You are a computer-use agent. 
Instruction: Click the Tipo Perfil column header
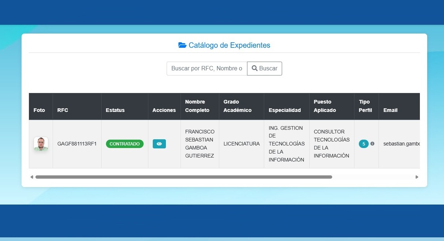pos(365,106)
